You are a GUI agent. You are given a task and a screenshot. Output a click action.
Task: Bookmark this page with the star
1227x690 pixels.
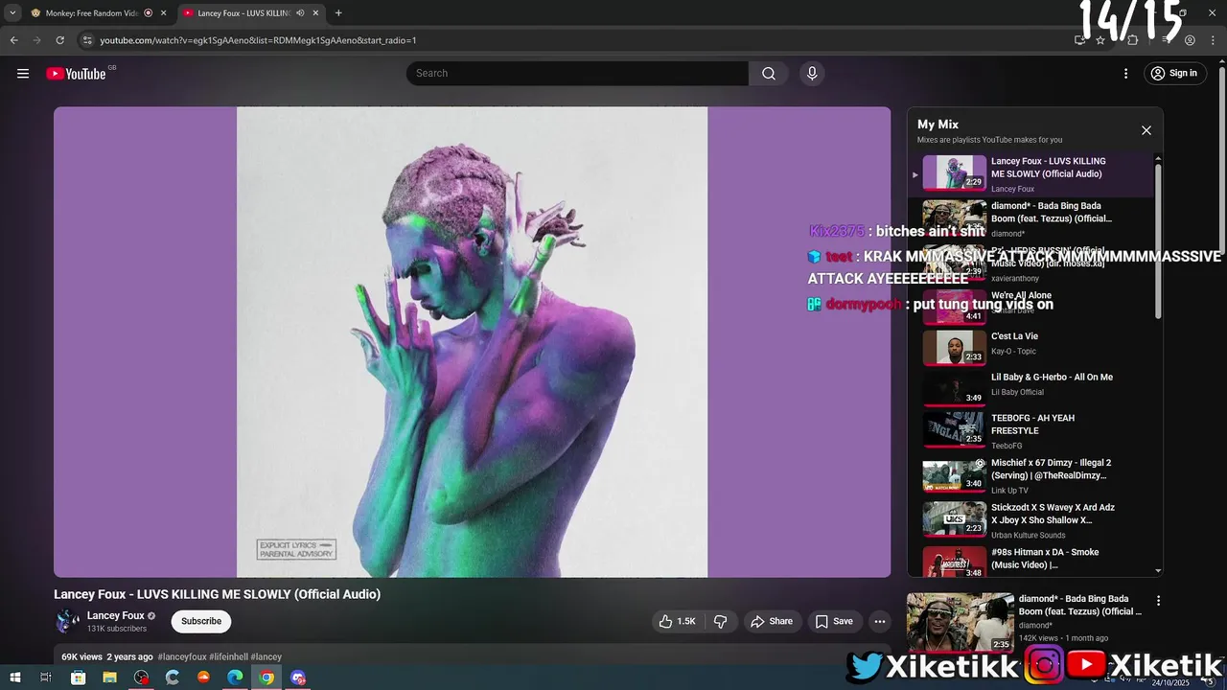click(1100, 40)
